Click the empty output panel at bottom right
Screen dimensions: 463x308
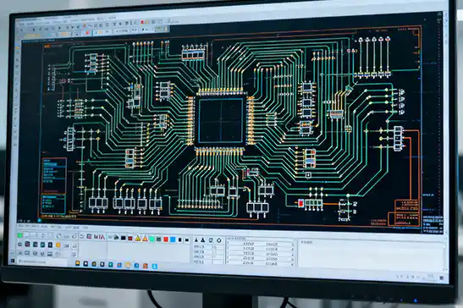372,255
